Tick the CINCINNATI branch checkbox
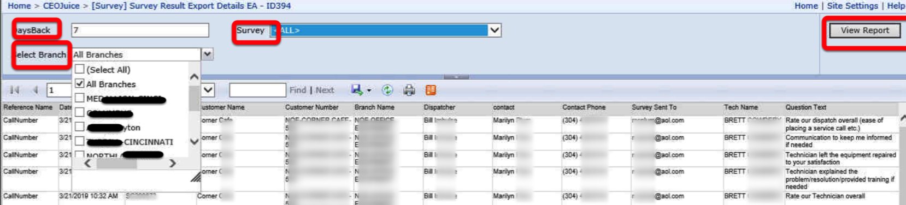This screenshot has width=906, height=205. click(80, 141)
